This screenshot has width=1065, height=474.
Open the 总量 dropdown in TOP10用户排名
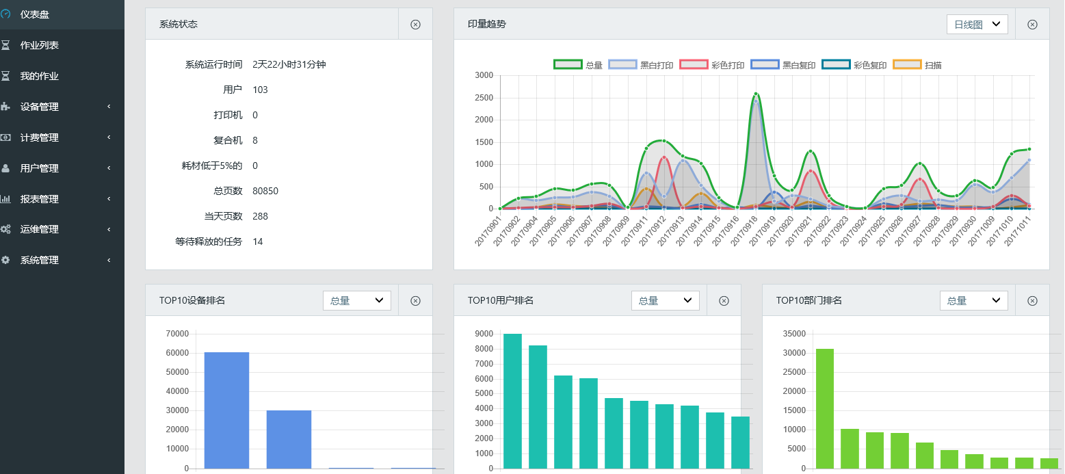pyautogui.click(x=665, y=301)
